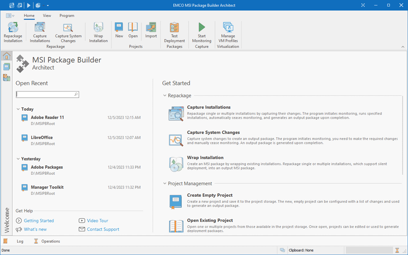Open the Video Tour link
The height and width of the screenshot is (255, 408).
[x=97, y=221]
